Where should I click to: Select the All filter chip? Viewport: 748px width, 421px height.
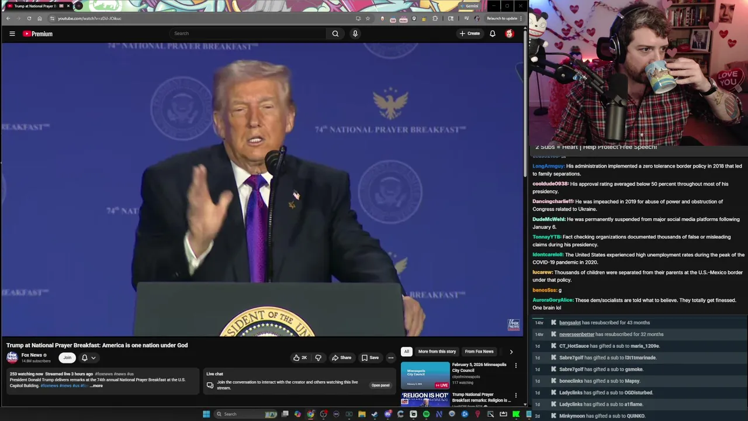[x=407, y=351]
